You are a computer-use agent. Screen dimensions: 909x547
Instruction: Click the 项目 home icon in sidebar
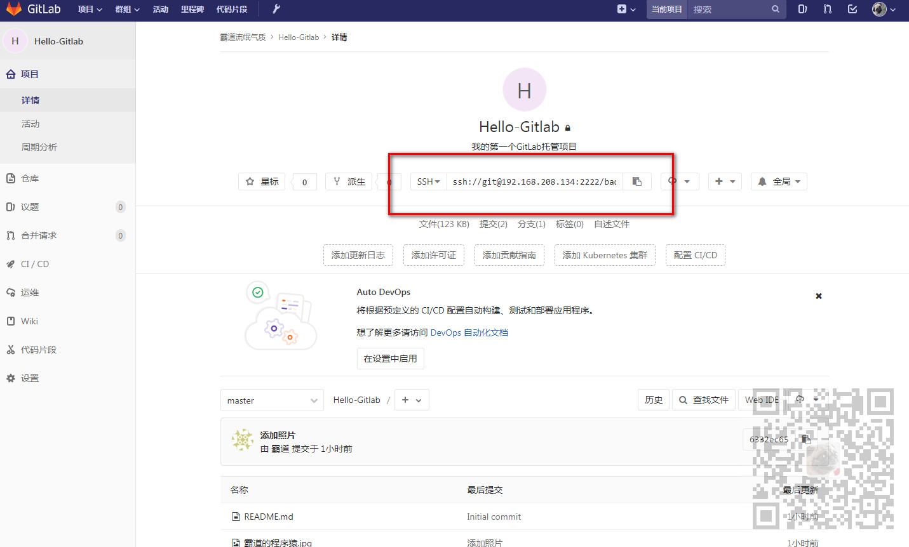[11, 74]
